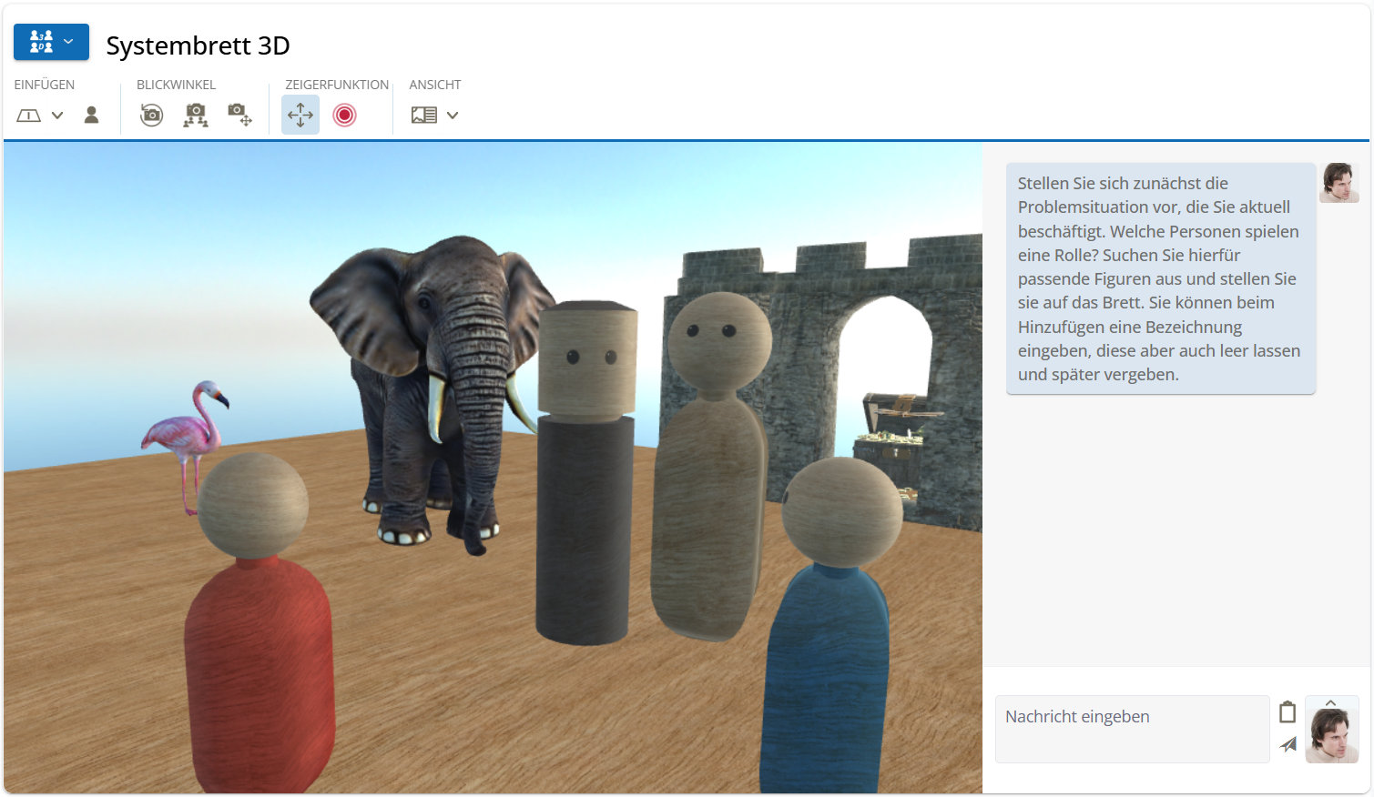Expand the chevron above the webcam thumbnail
Image resolution: width=1374 pixels, height=797 pixels.
pos(1331,702)
